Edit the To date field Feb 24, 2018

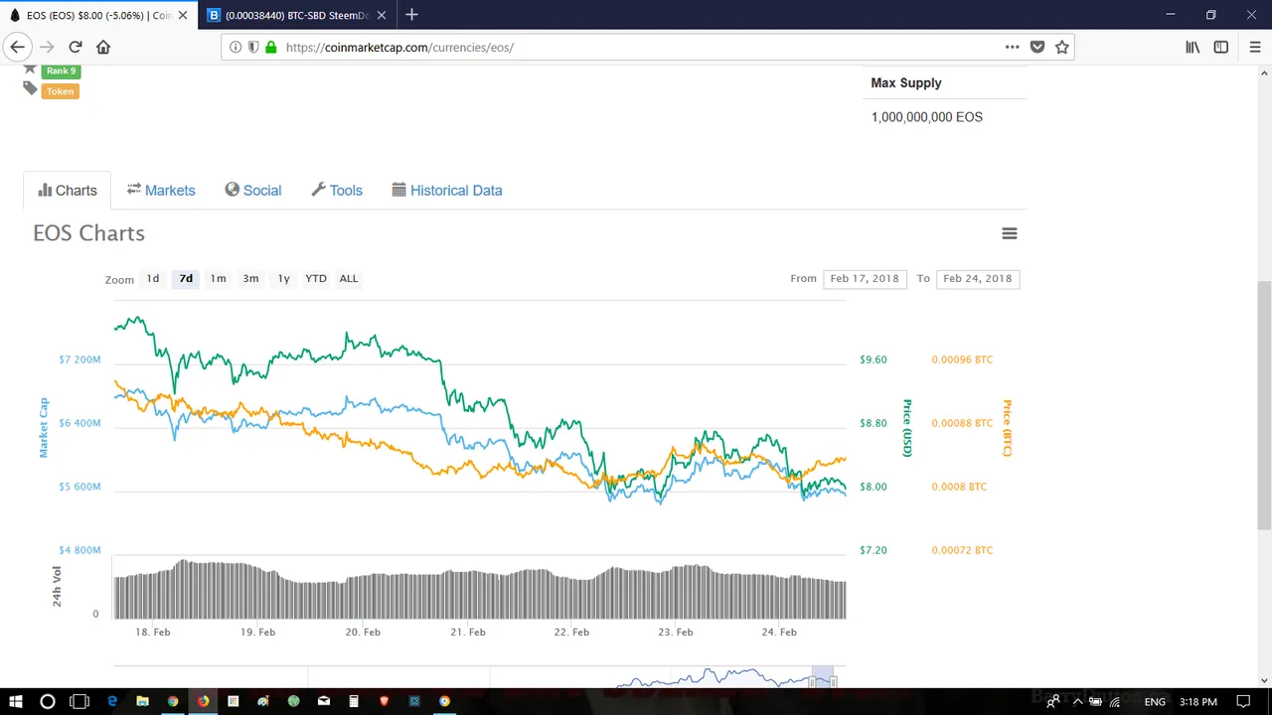[x=978, y=279]
